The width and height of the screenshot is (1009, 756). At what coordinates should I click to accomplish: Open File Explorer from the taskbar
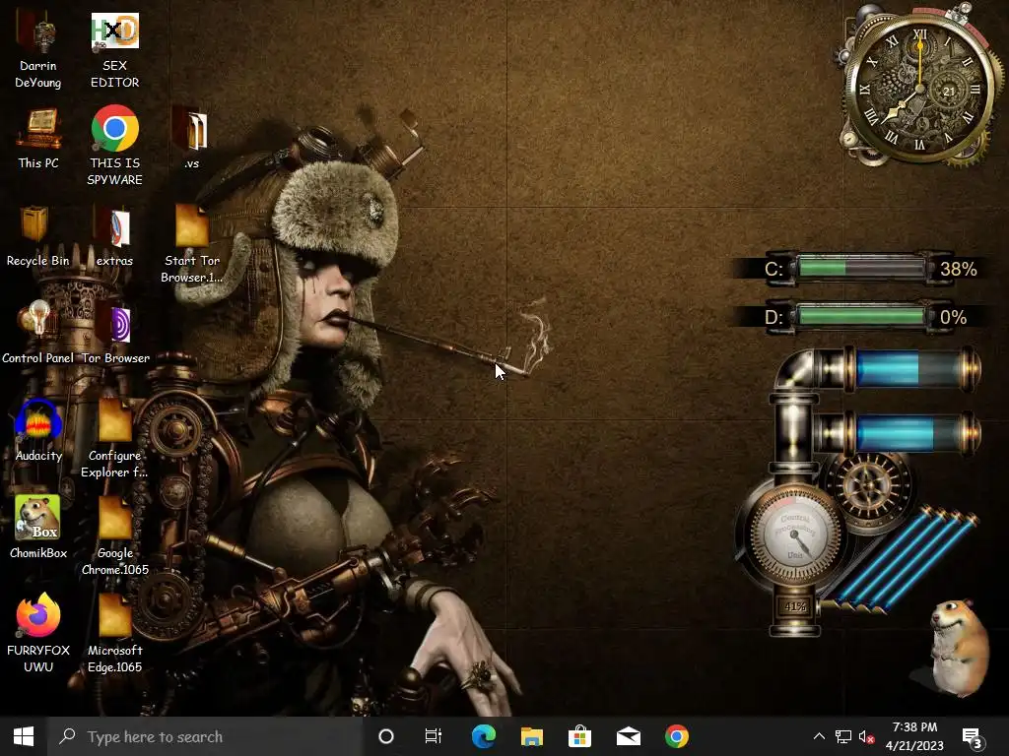(x=531, y=736)
